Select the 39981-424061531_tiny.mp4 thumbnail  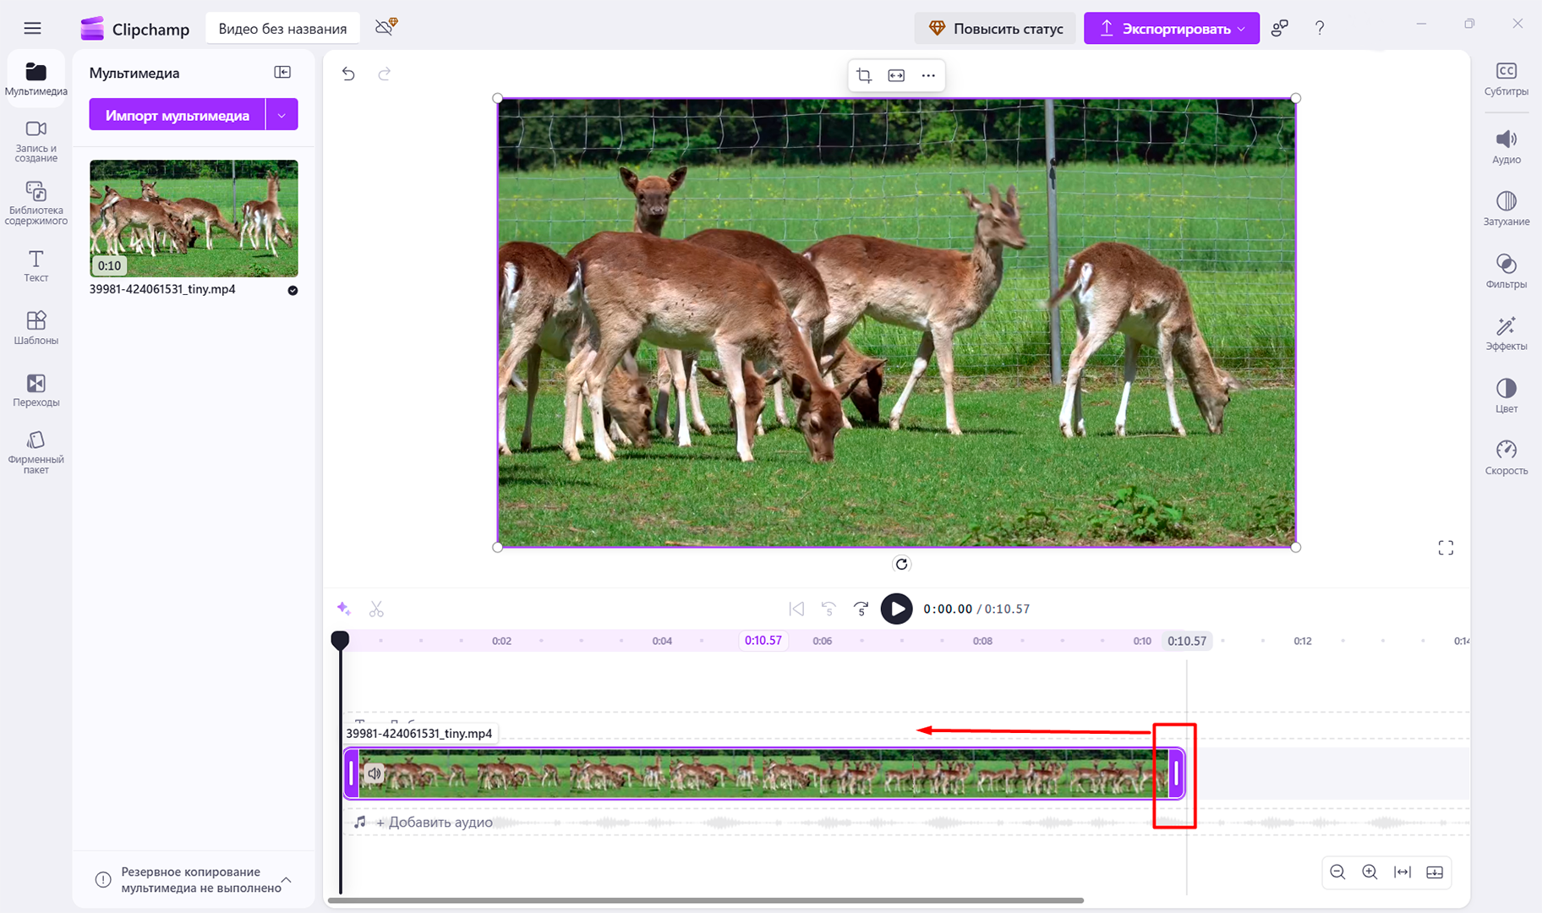[194, 219]
